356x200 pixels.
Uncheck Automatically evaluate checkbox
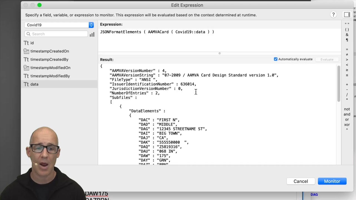pos(276,59)
